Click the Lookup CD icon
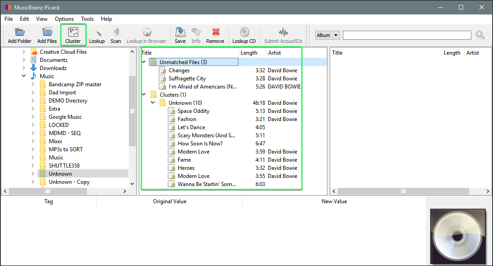 (244, 32)
